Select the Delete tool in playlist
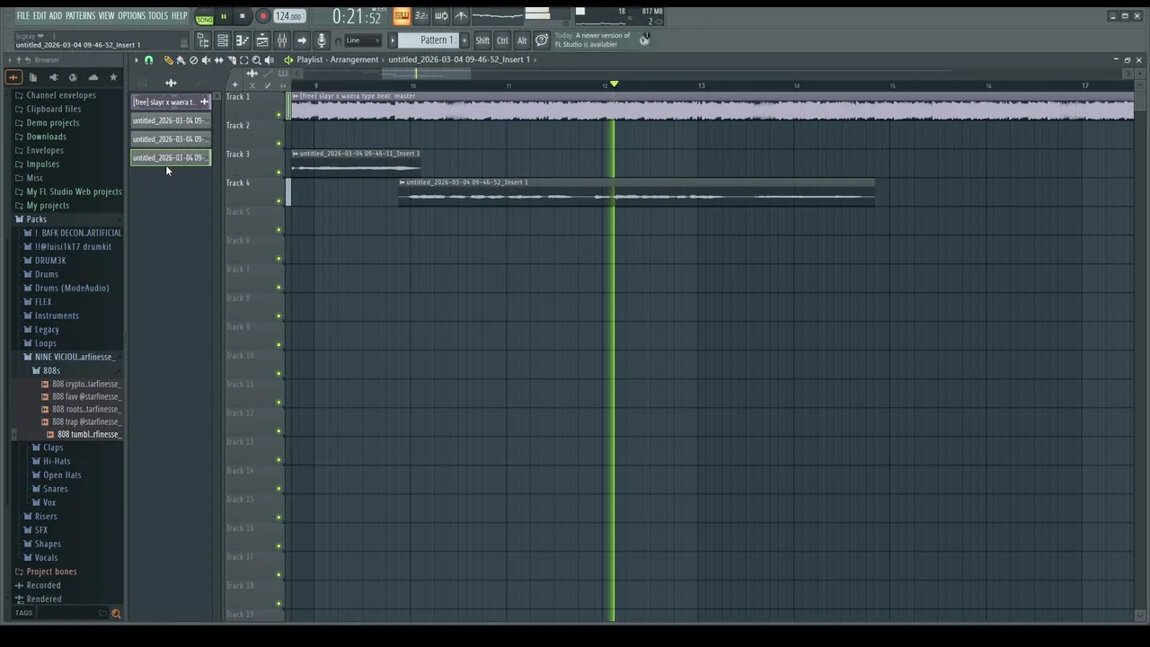Viewport: 1150px width, 647px height. click(193, 60)
